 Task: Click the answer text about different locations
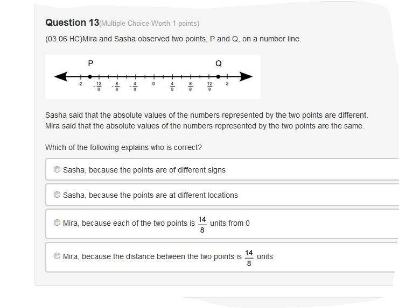click(x=150, y=195)
